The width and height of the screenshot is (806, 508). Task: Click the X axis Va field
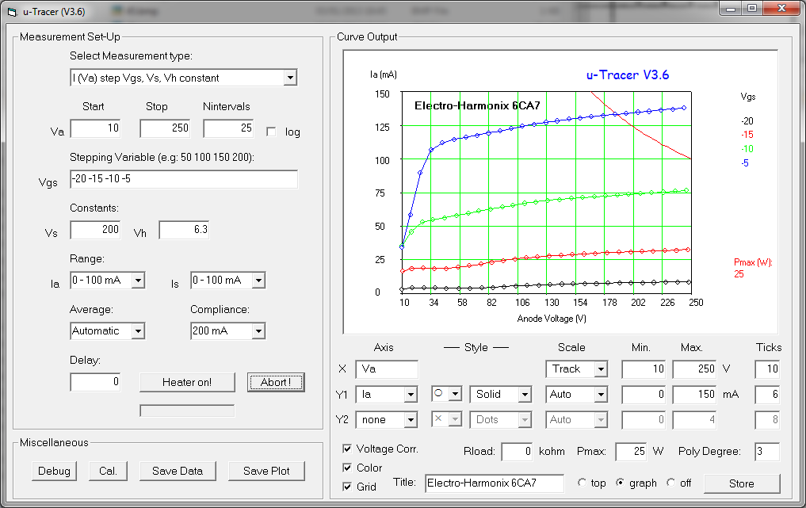coord(387,369)
